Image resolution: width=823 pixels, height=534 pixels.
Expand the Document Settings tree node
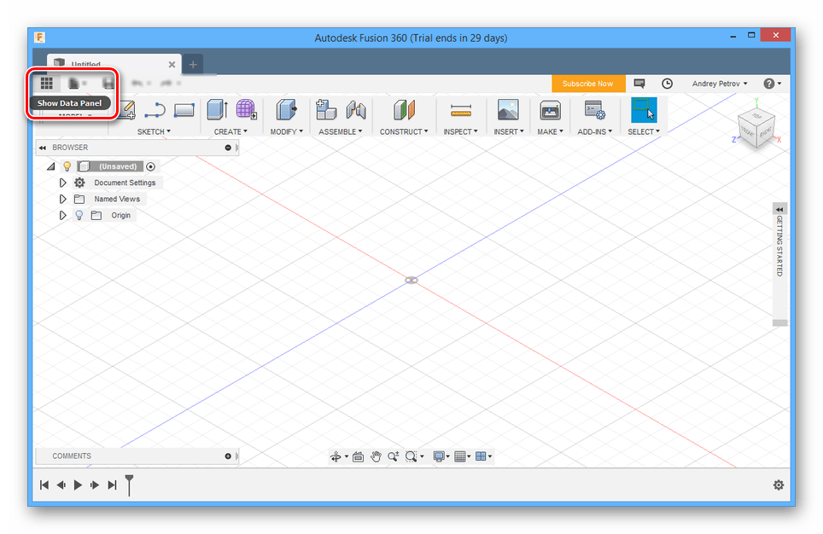[62, 183]
